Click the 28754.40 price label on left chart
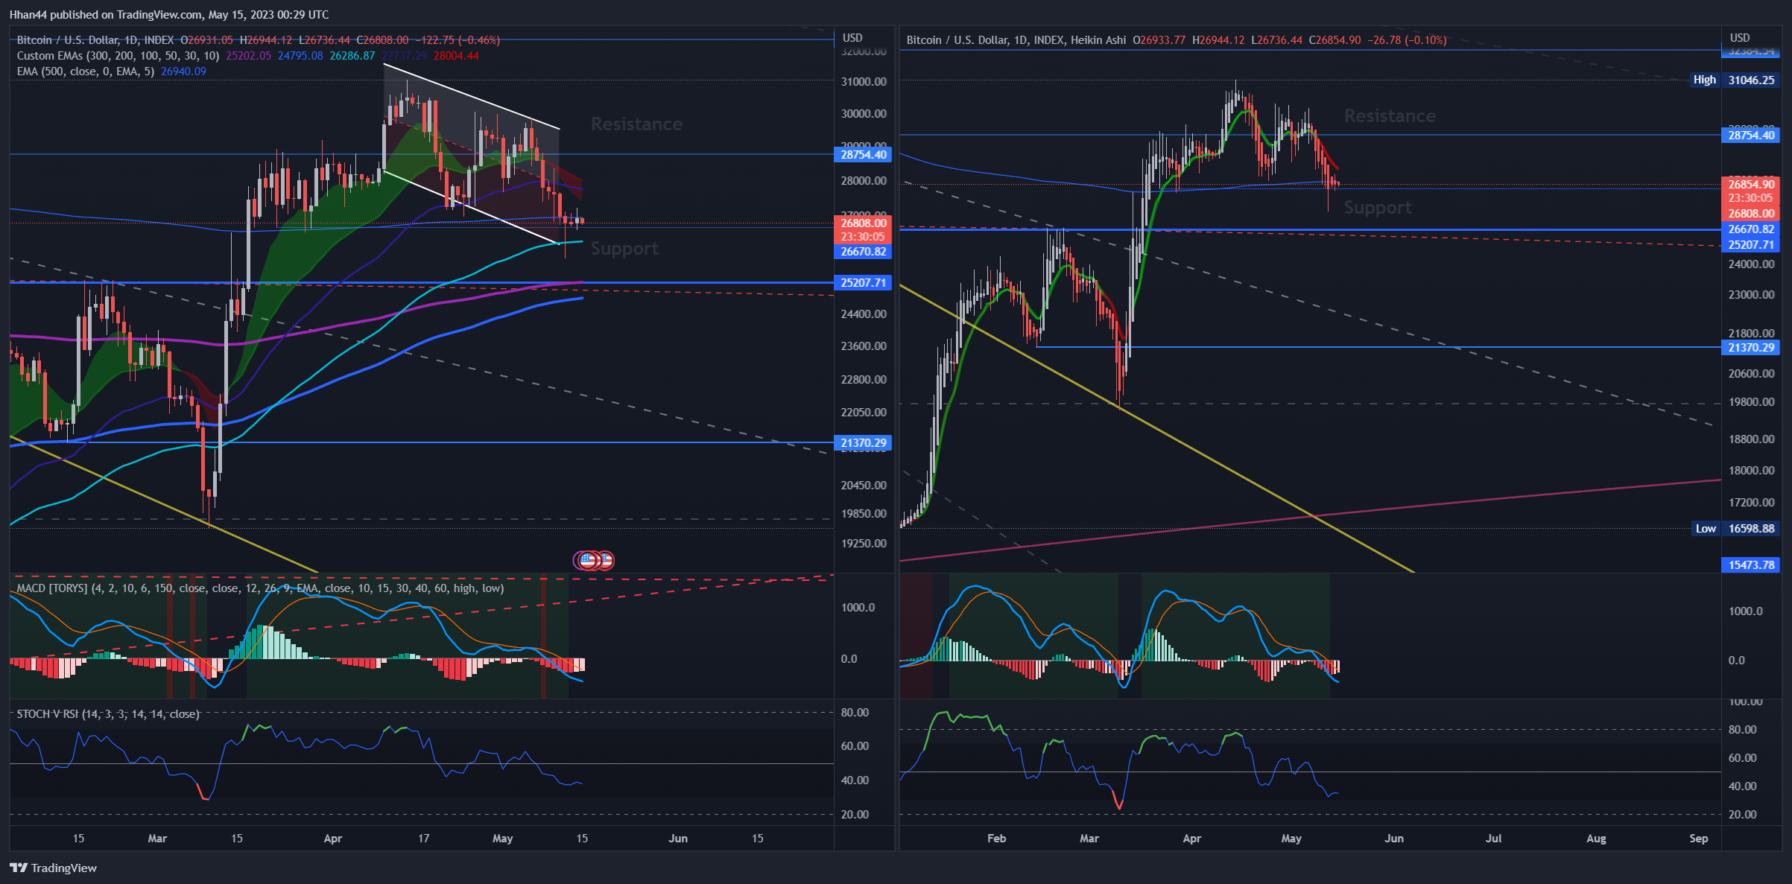Image resolution: width=1792 pixels, height=884 pixels. pos(864,155)
